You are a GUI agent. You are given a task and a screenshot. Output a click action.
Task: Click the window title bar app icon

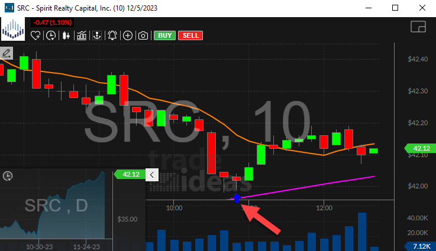point(9,8)
